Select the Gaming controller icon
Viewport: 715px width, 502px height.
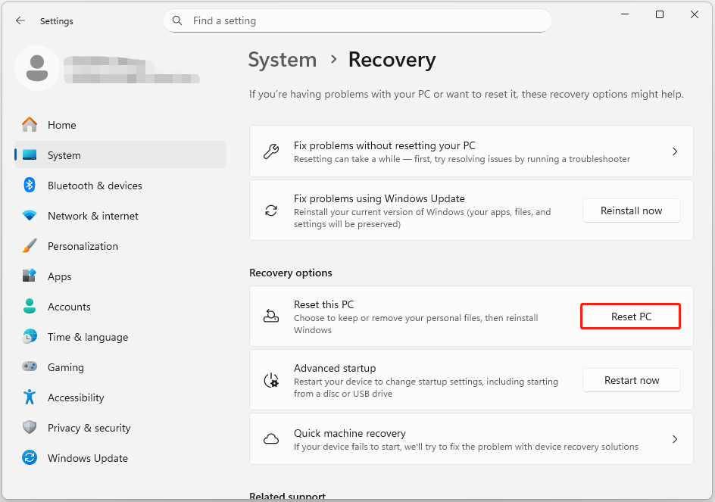click(30, 367)
